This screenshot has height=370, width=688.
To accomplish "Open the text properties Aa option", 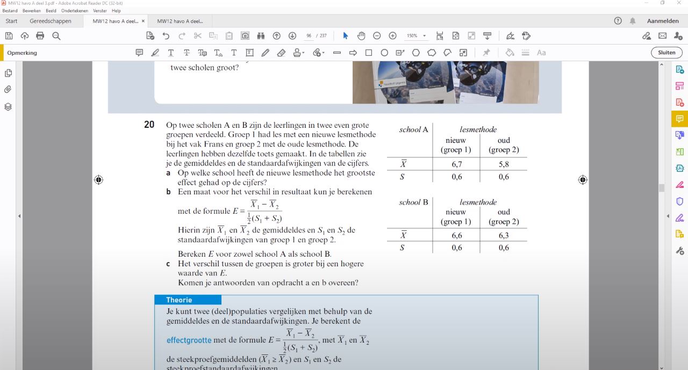I will pos(541,53).
